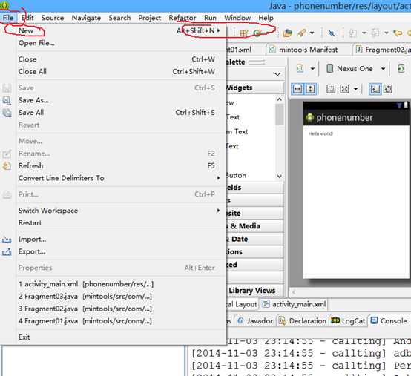Select Refresh in the File menu
Viewport: 411px width, 376px height.
(122, 166)
